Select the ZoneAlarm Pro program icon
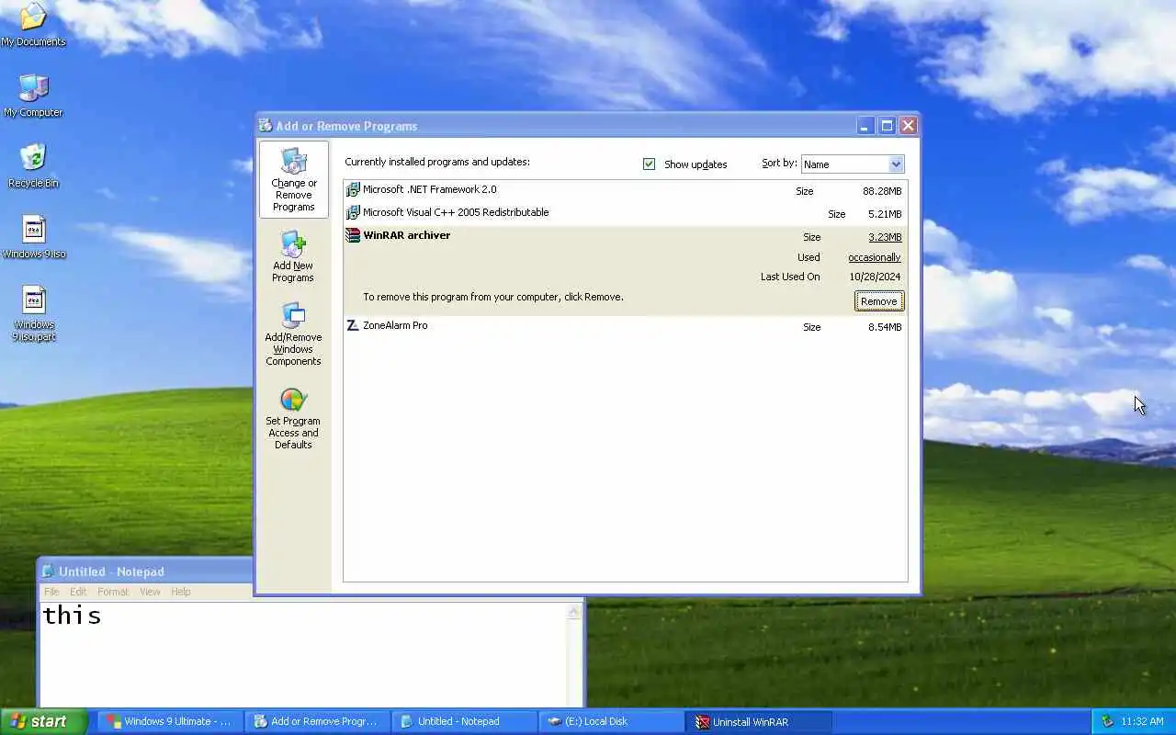 click(x=353, y=325)
